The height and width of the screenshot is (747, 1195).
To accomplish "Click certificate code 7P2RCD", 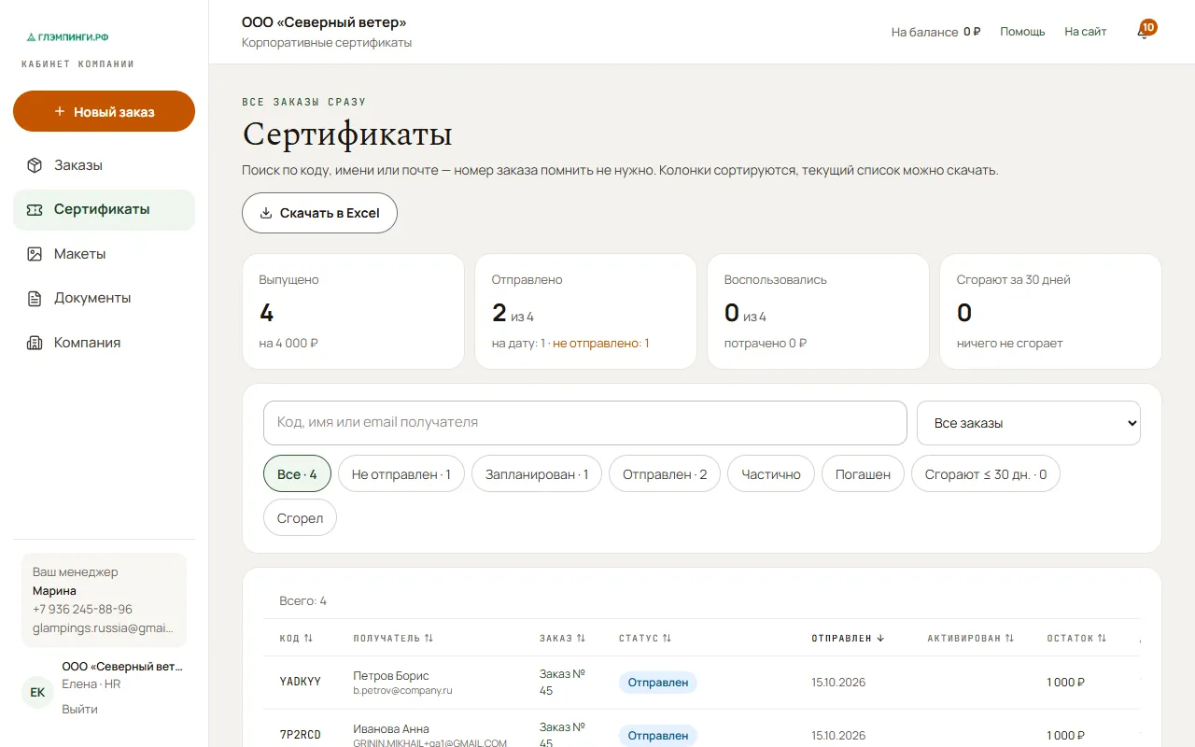I will pyautogui.click(x=301, y=735).
